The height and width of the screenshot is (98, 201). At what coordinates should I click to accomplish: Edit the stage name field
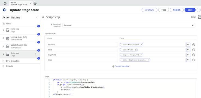82,60
